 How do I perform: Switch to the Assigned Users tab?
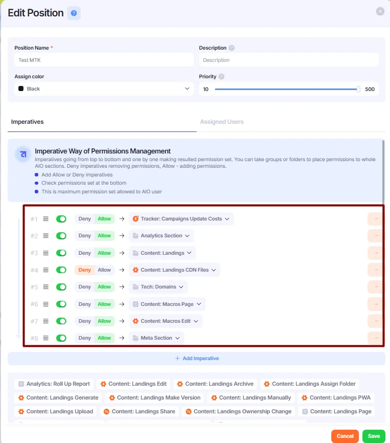pyautogui.click(x=222, y=122)
